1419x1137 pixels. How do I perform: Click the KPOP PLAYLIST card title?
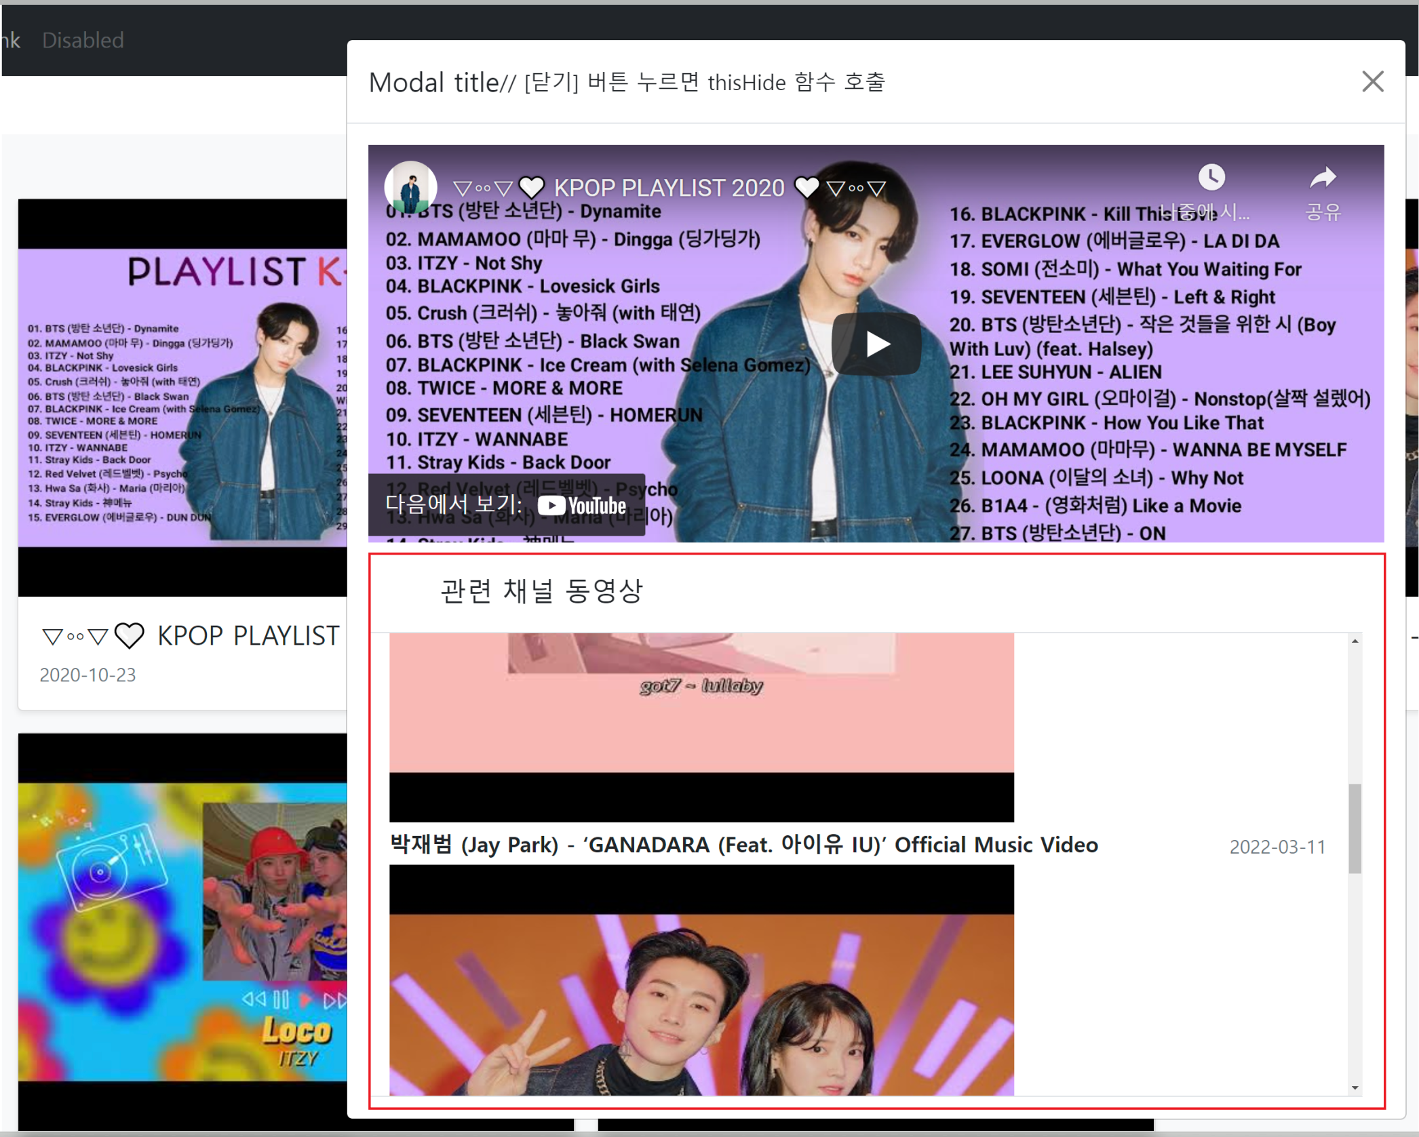tap(191, 636)
